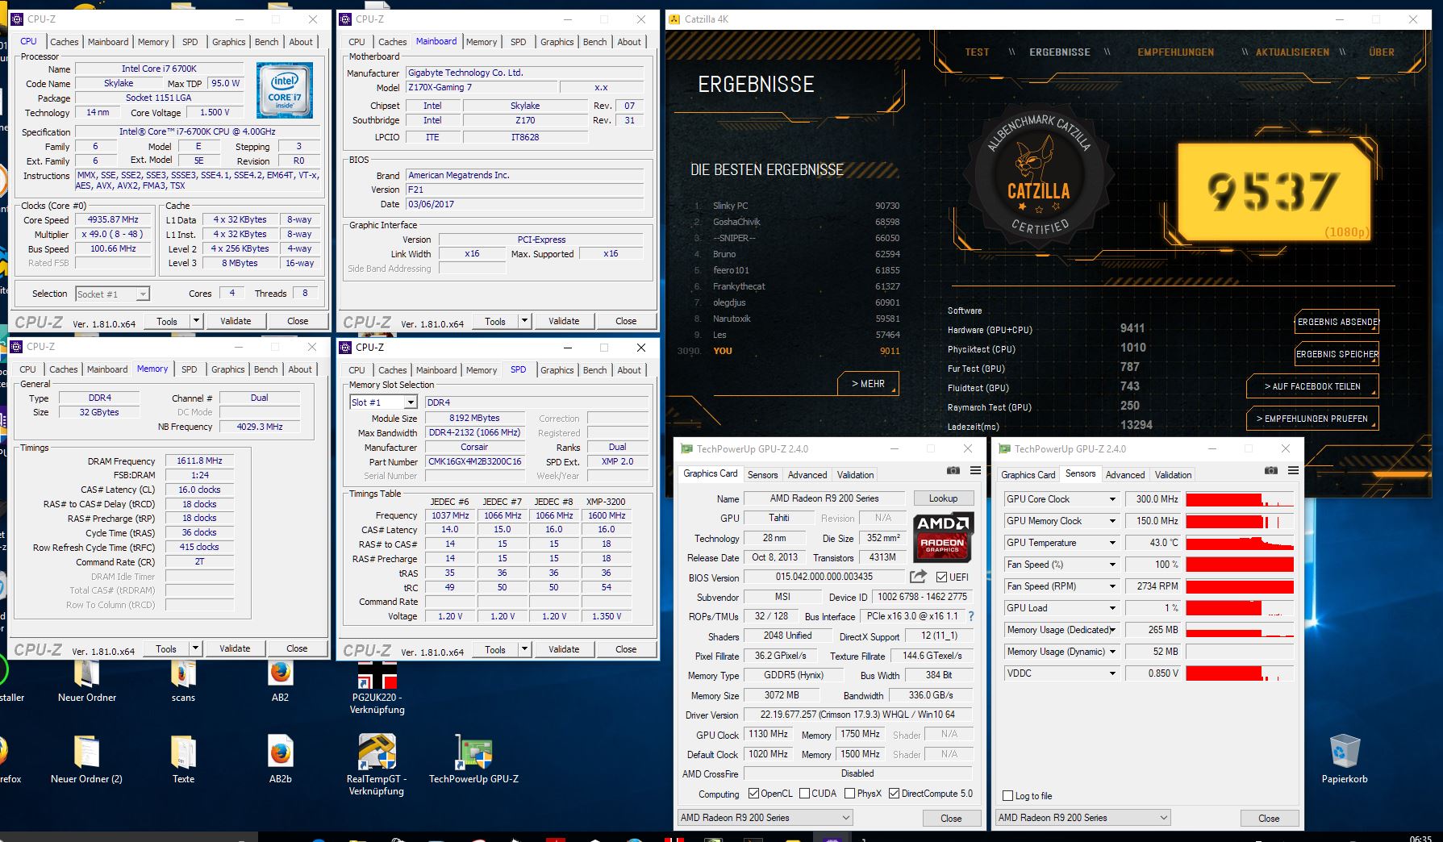This screenshot has height=842, width=1443.
Task: Open the Advanced tab in GPU-Z Graphics Card window
Action: 807,475
